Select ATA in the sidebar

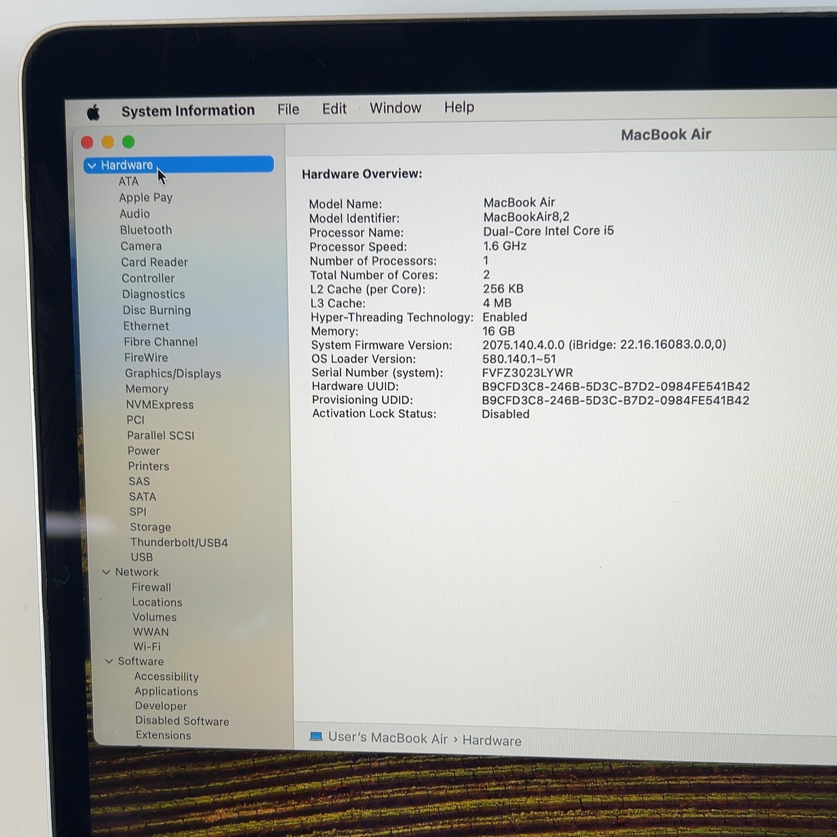tap(128, 181)
